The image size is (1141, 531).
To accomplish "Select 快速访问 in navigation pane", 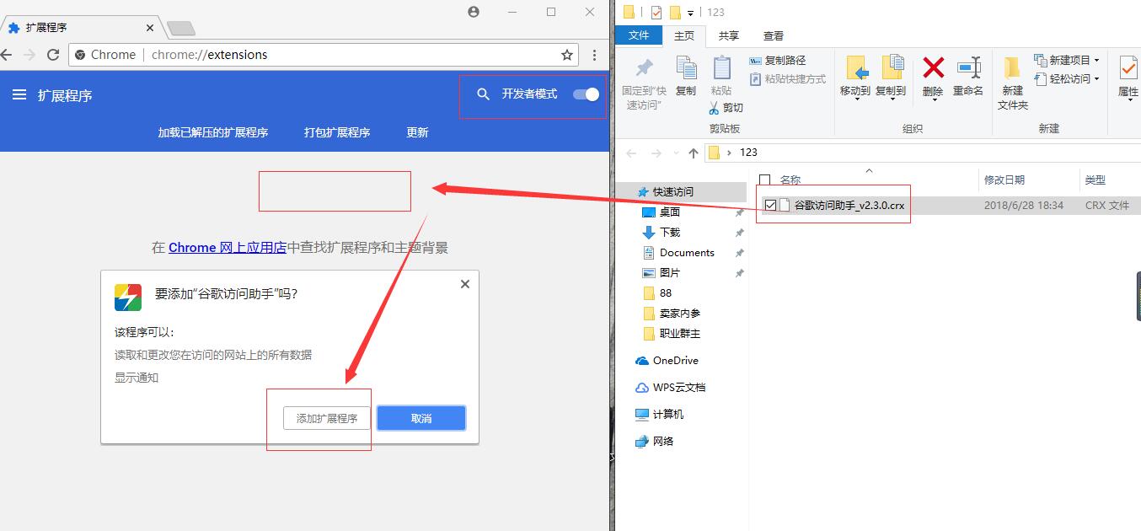I will click(x=672, y=191).
